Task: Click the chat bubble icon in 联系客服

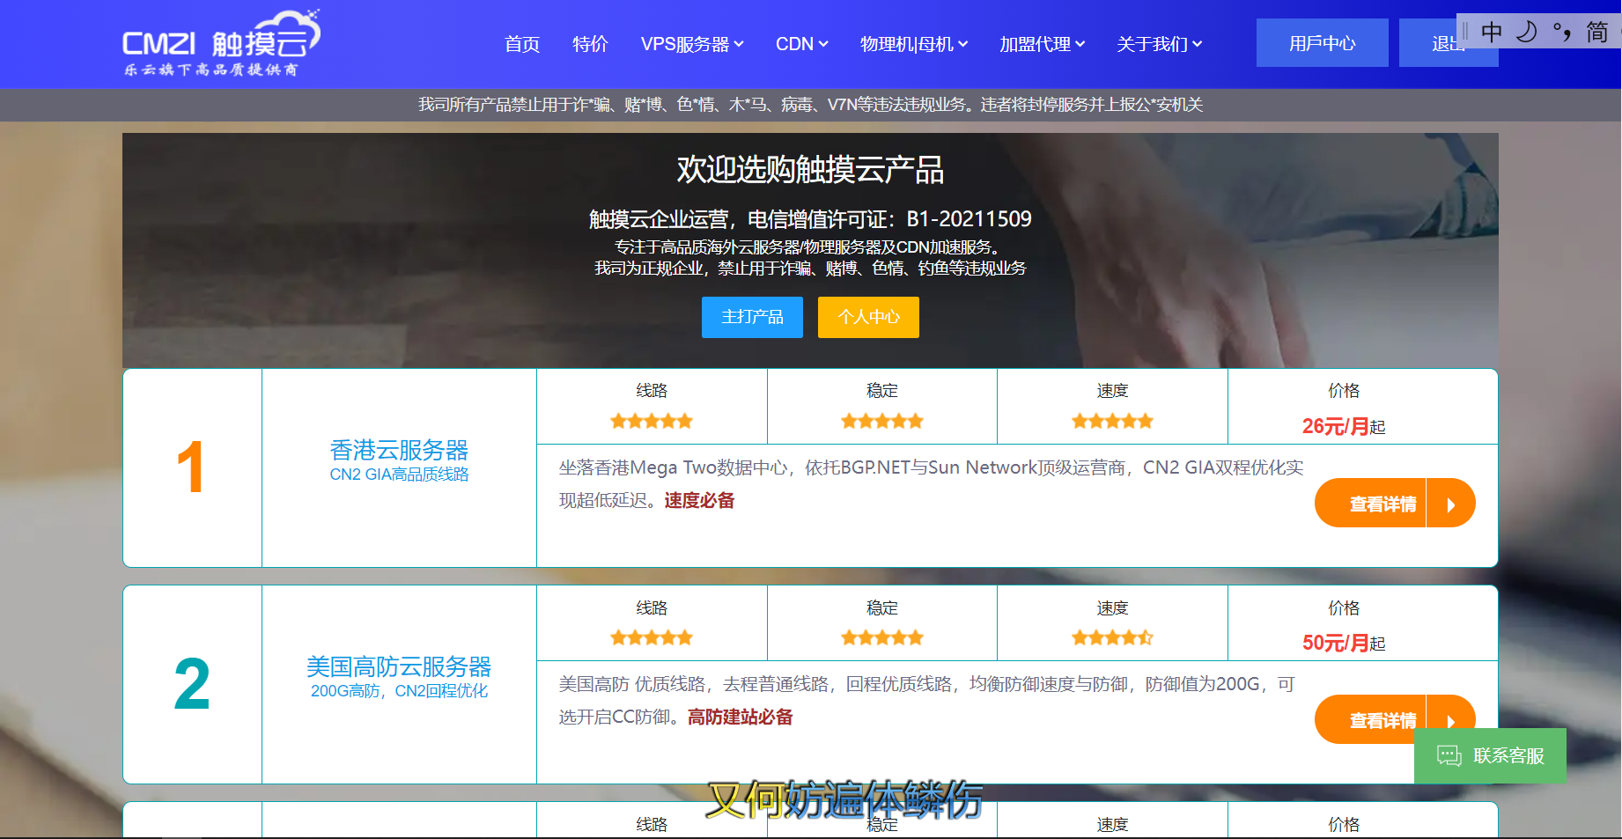Action: (x=1449, y=755)
